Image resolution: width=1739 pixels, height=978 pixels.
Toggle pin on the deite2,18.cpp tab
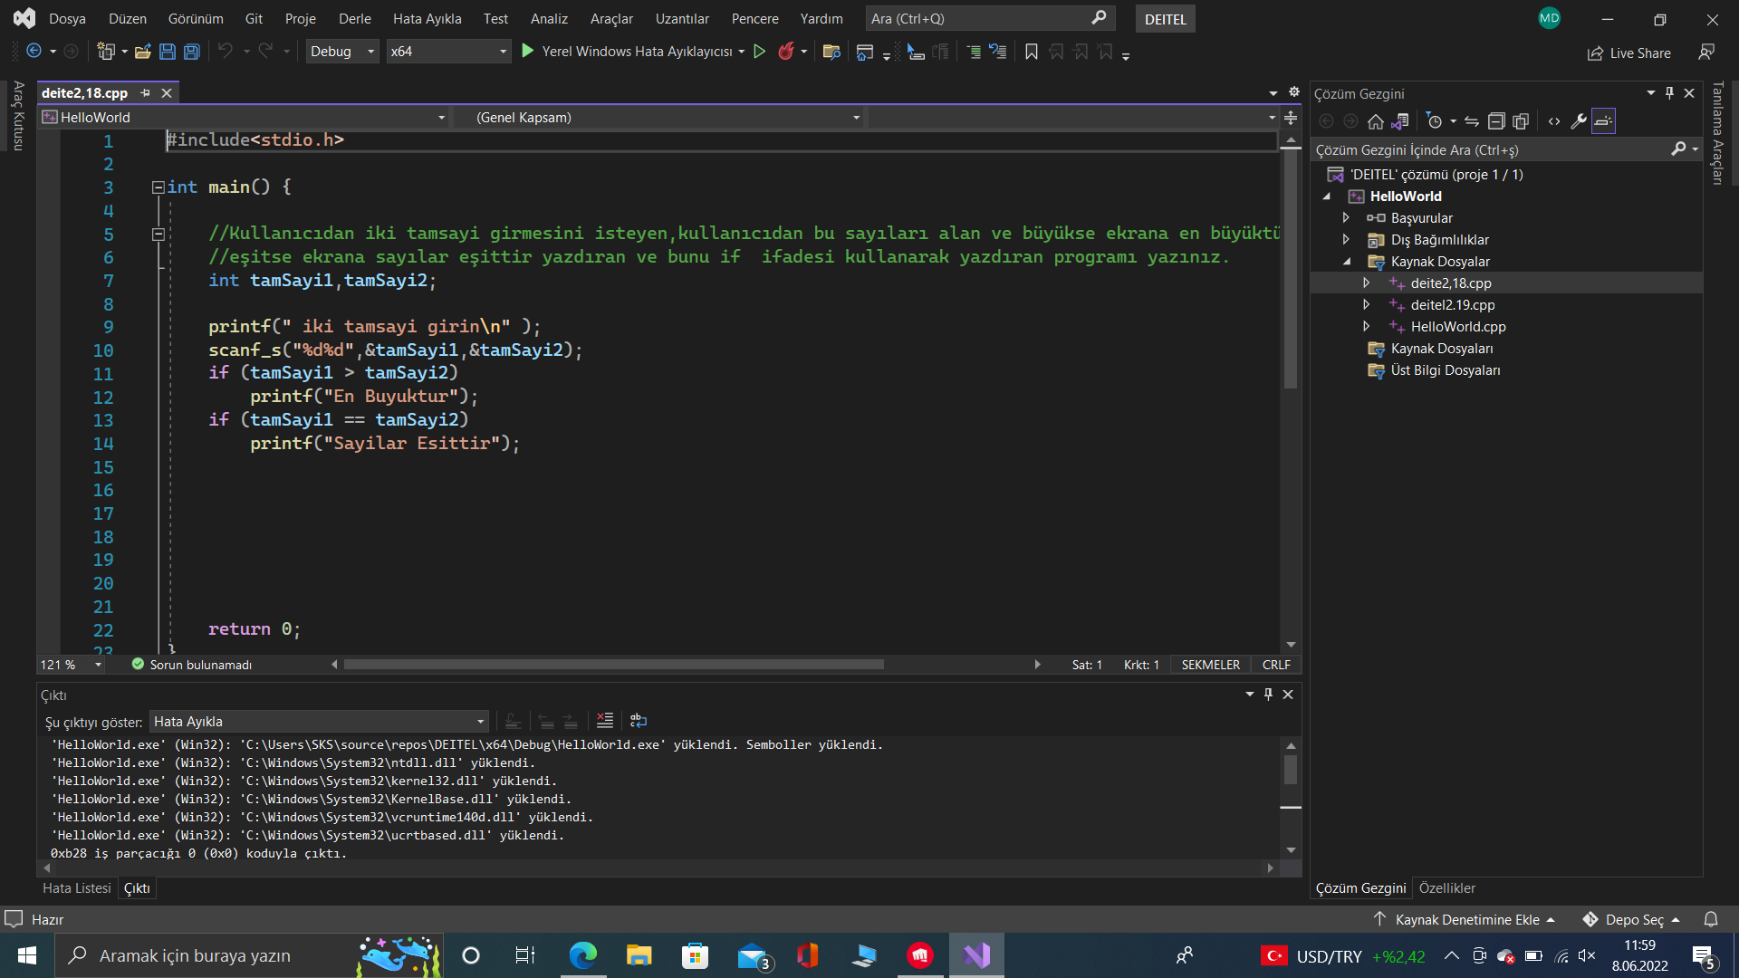(x=145, y=93)
